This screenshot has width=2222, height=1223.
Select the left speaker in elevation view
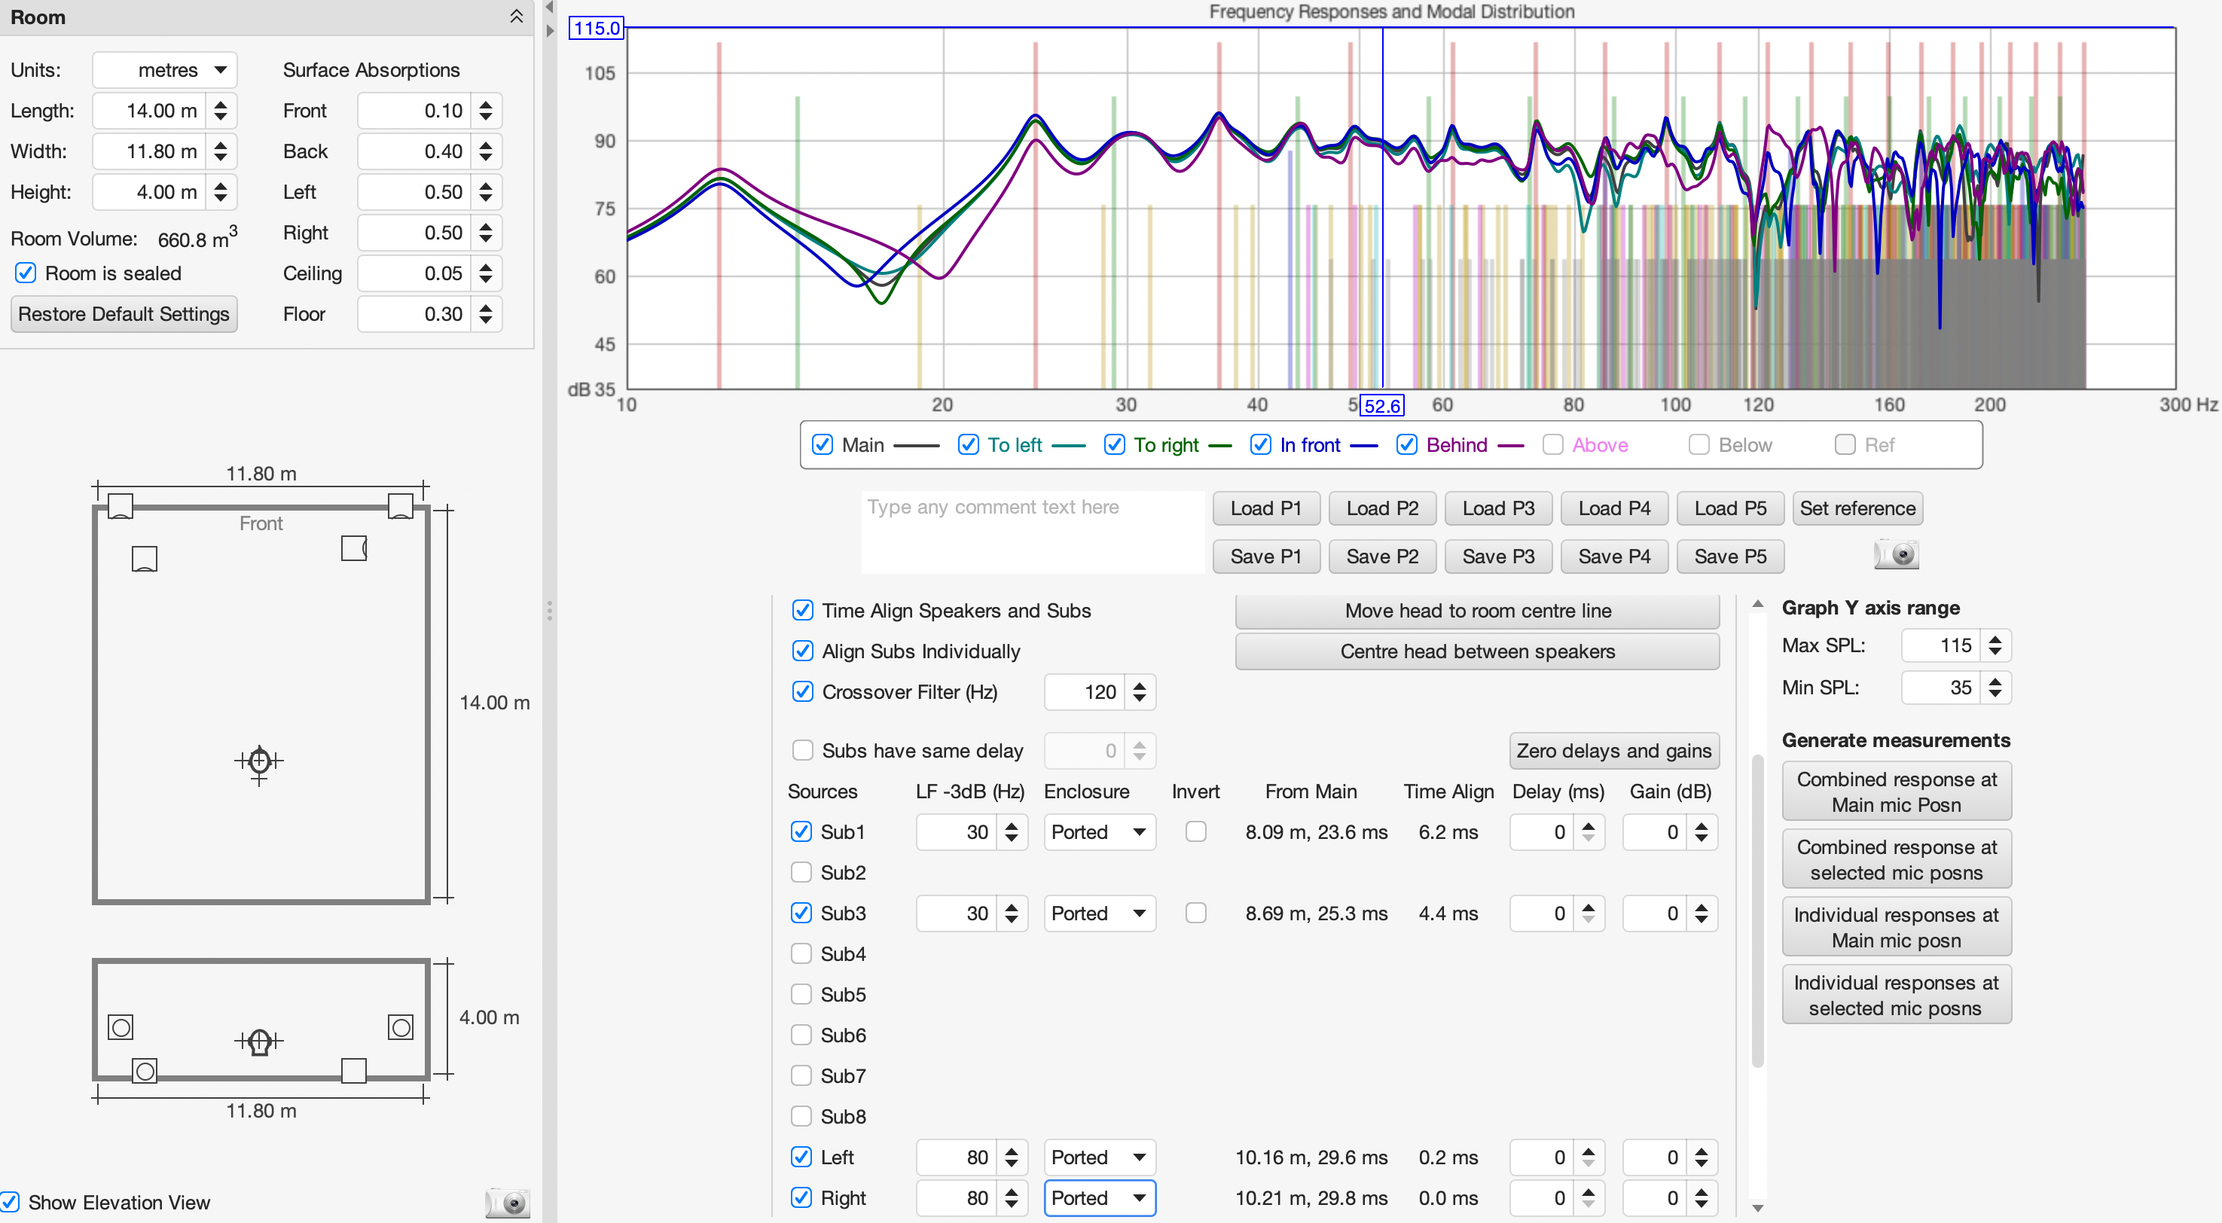121,1027
